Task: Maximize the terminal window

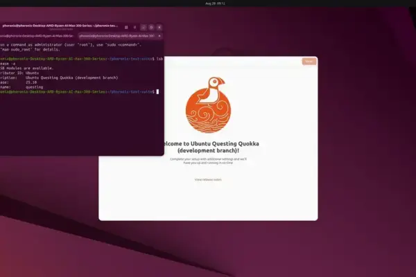Action: [151, 27]
